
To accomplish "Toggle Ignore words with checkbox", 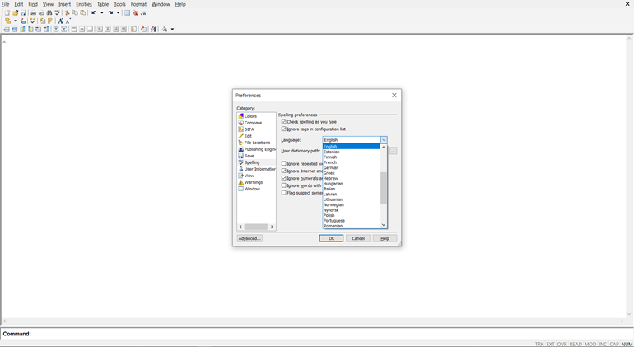I will pos(284,185).
